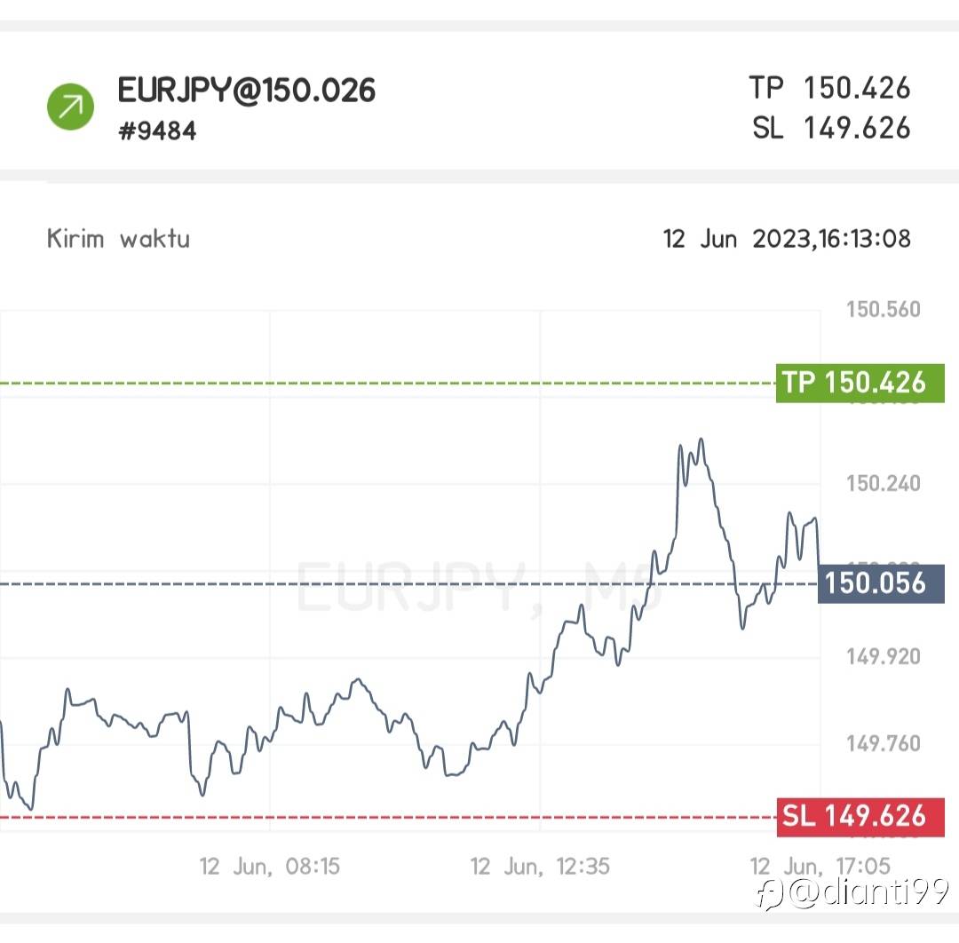Click the EURJPY@150.026 signal title
This screenshot has height=943, width=959.
[x=247, y=90]
